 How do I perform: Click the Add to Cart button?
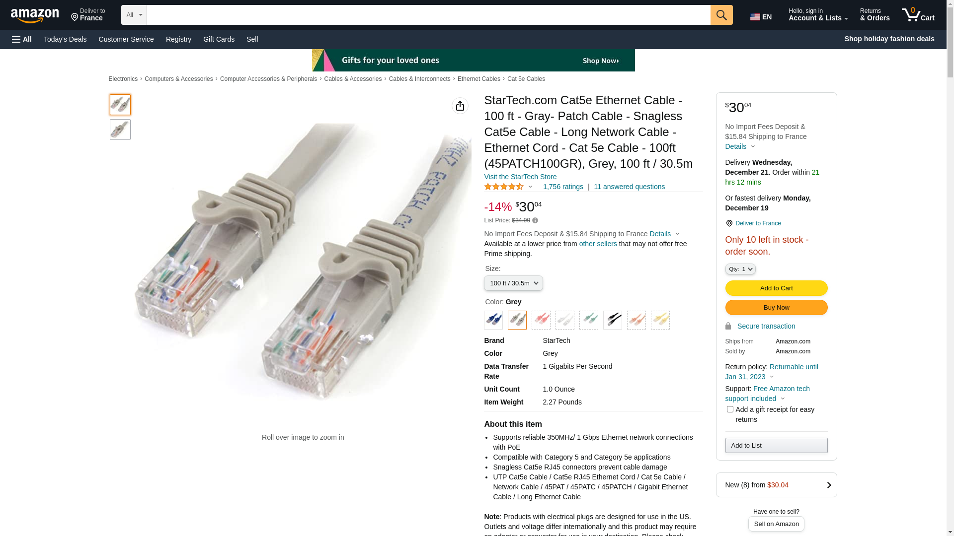776,288
